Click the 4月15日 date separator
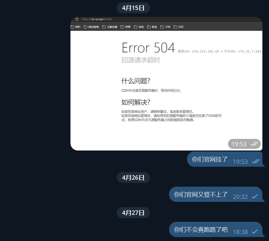 point(133,8)
